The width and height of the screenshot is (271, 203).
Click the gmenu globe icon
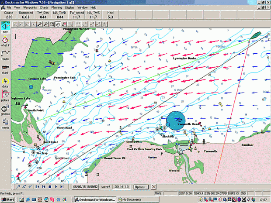point(5,110)
